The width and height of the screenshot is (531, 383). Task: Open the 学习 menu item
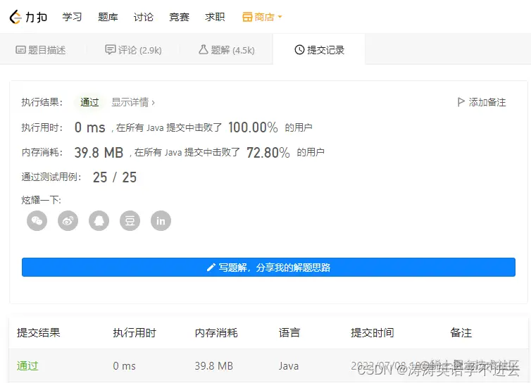click(72, 17)
